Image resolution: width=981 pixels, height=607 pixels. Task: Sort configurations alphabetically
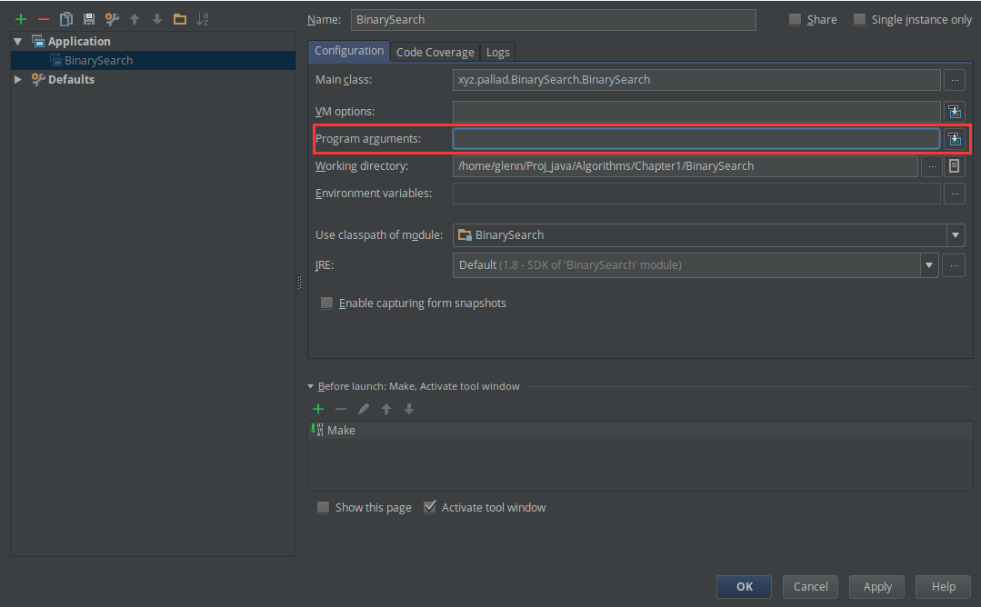[203, 19]
